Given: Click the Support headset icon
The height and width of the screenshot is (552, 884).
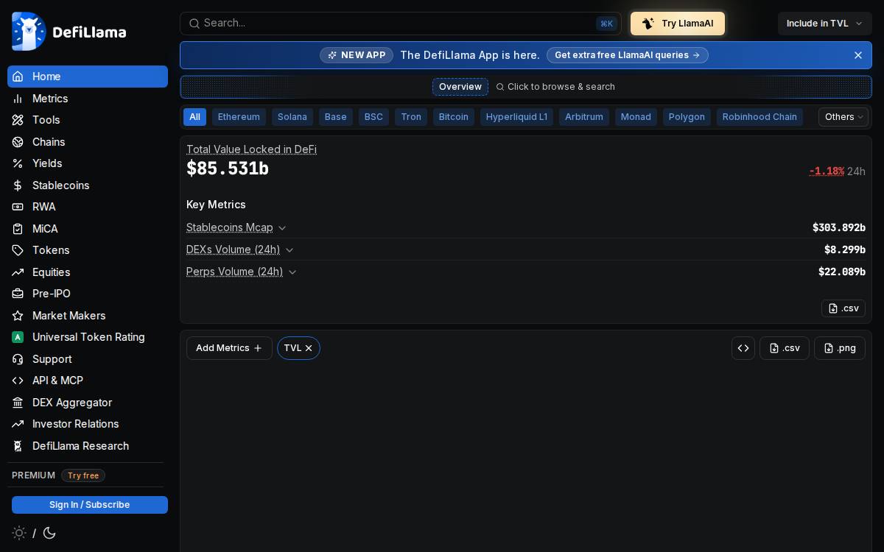Looking at the screenshot, I should tap(18, 359).
